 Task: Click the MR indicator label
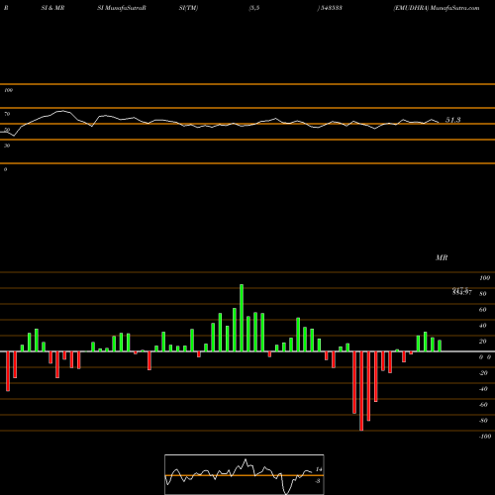tap(442, 257)
